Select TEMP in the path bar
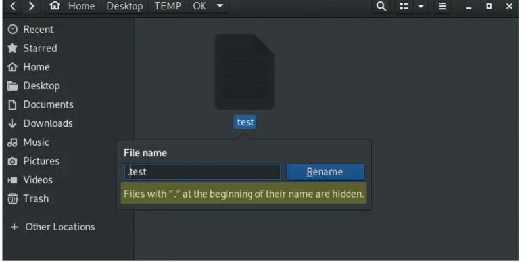 [168, 6]
